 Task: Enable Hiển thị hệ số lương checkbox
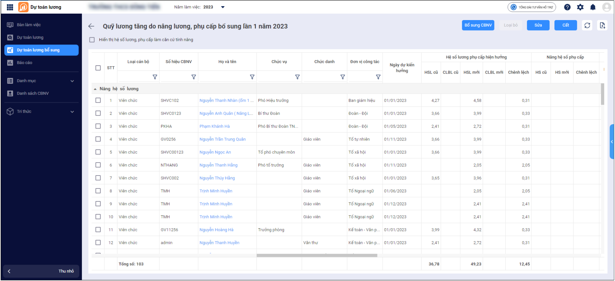pyautogui.click(x=92, y=40)
